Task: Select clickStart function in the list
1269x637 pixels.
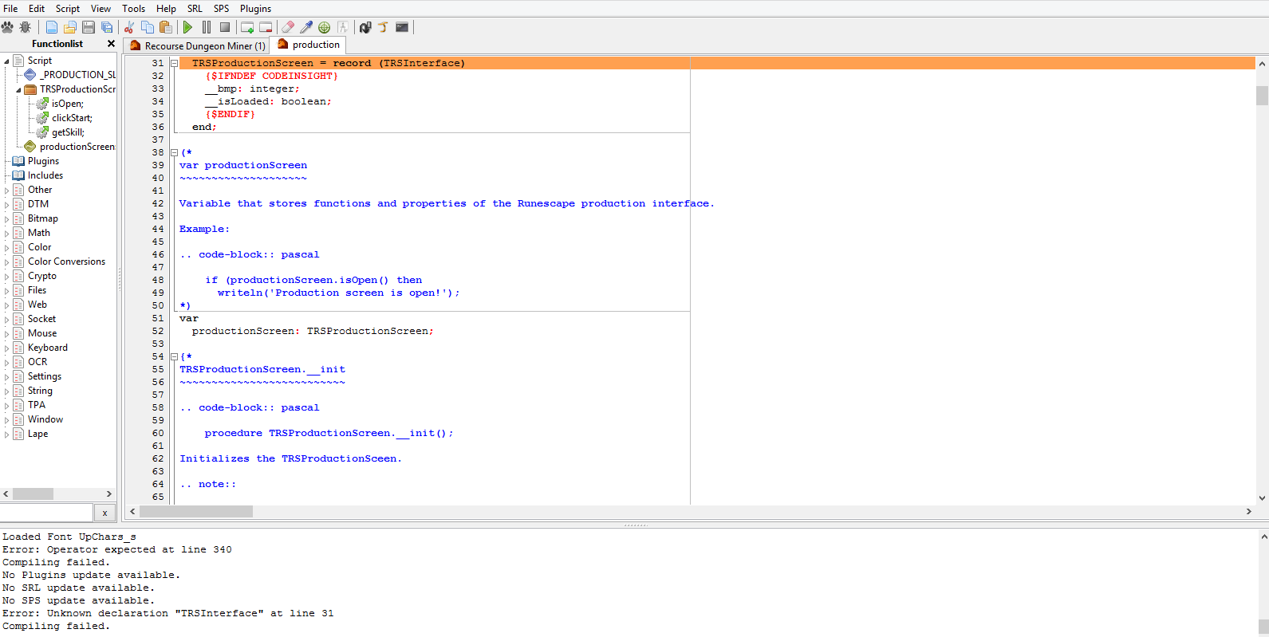Action: click(x=73, y=118)
